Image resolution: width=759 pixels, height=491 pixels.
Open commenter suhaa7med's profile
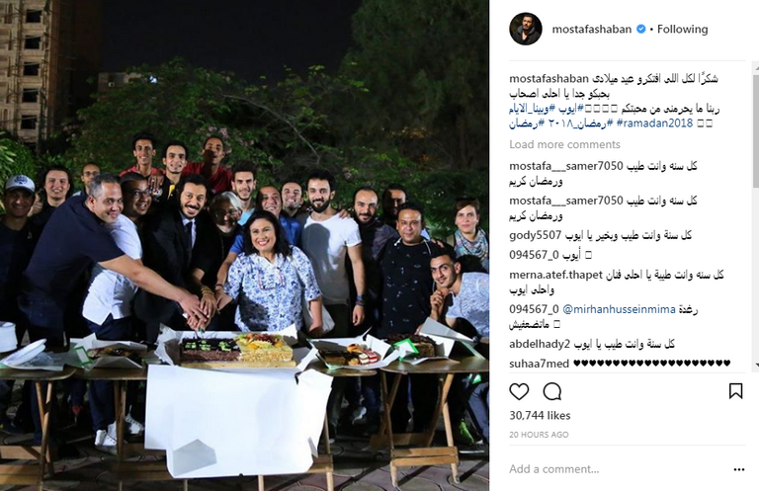click(x=539, y=364)
